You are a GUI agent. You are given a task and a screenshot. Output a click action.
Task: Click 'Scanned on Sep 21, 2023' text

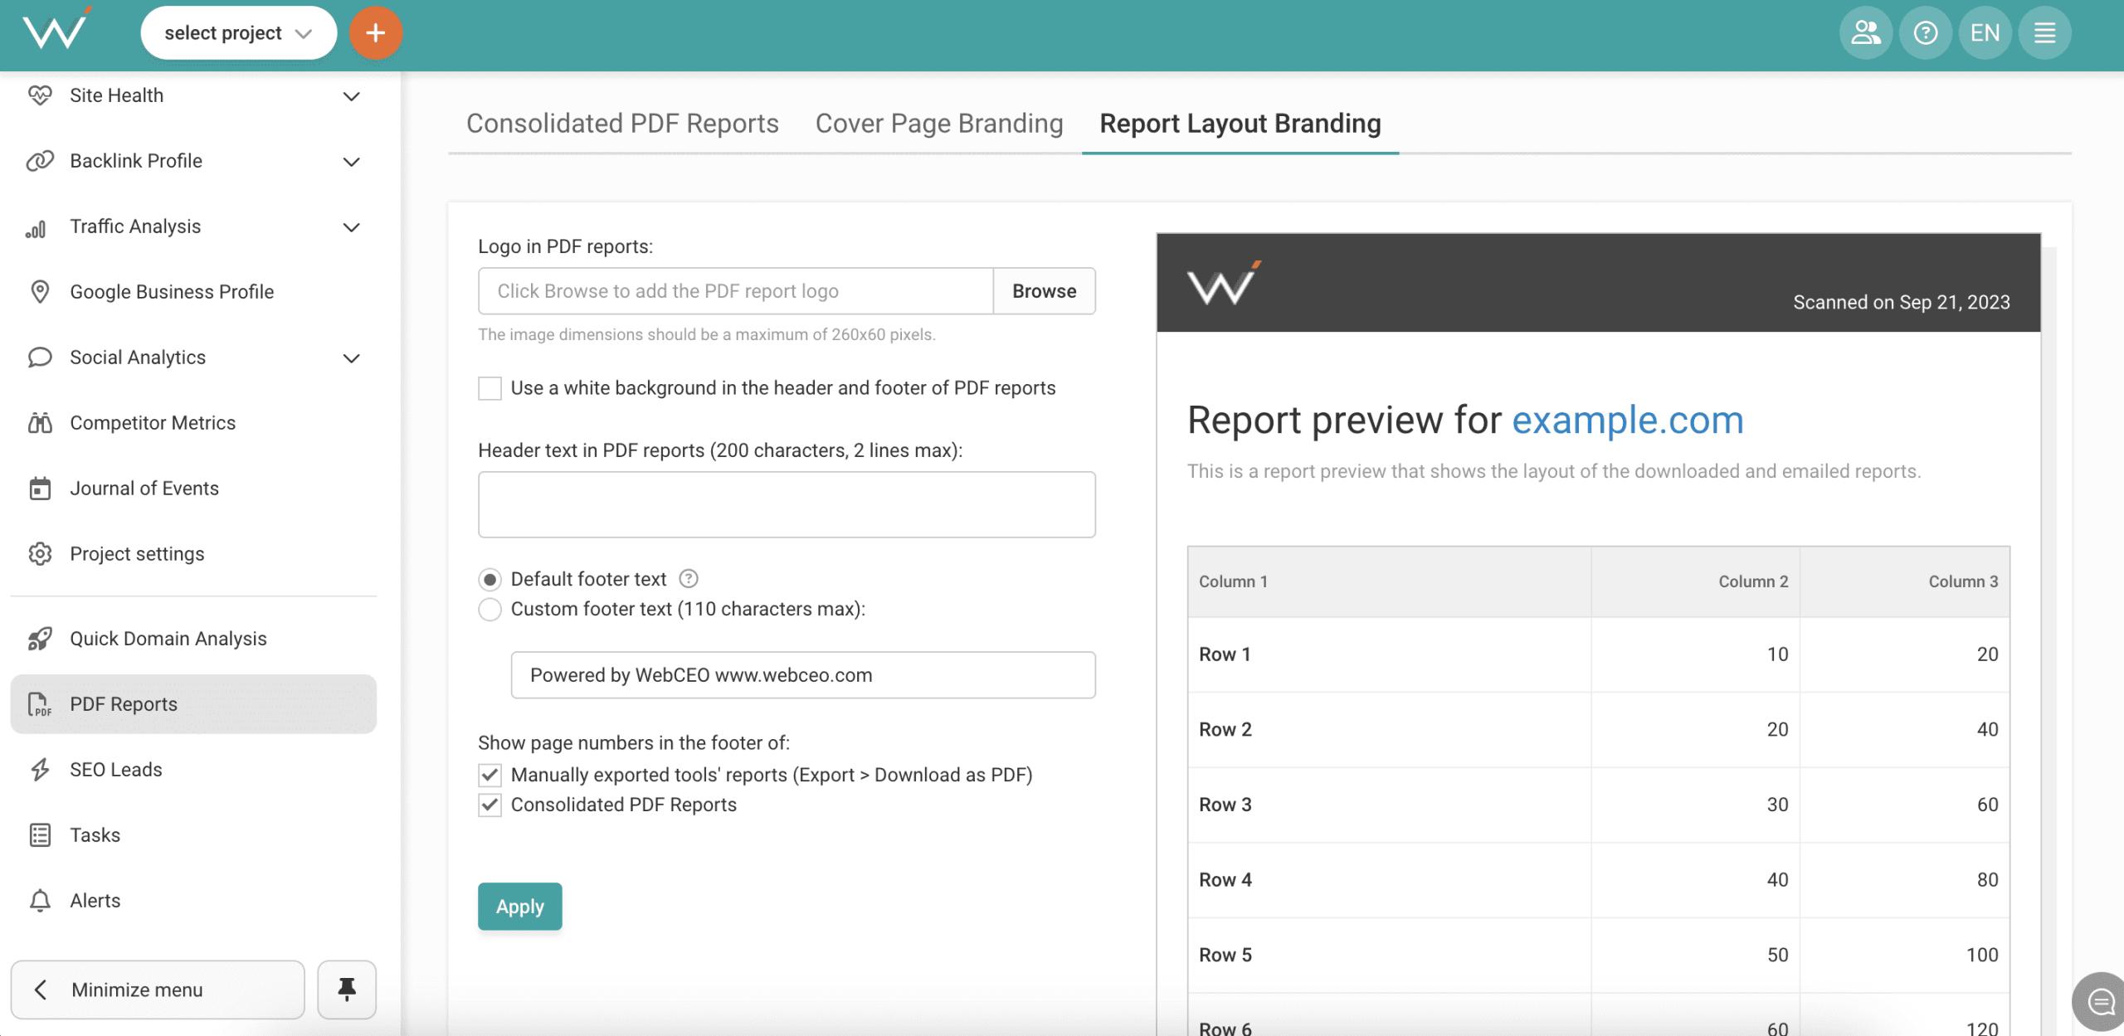tap(1901, 302)
